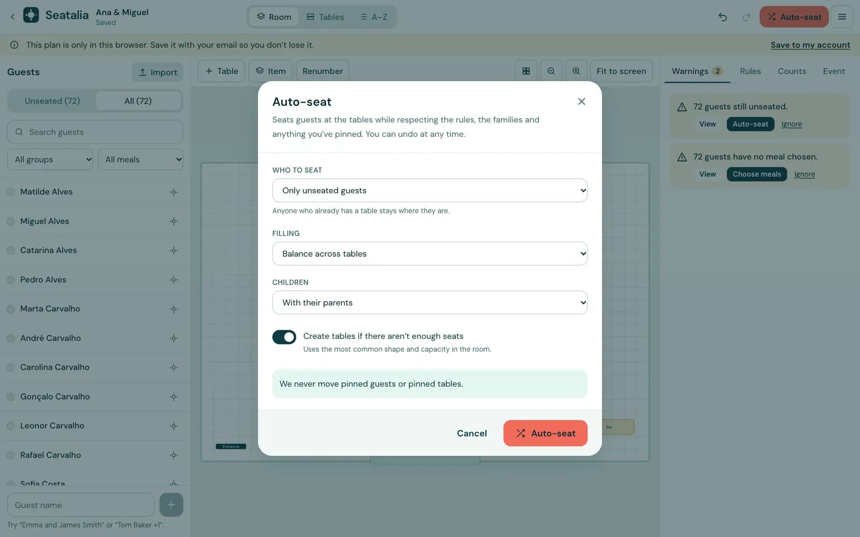Locate Rafael Carvalho using the target icon
Viewport: 860px width, 537px height.
174,455
